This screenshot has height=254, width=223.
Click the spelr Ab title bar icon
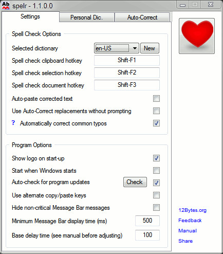coord(6,6)
